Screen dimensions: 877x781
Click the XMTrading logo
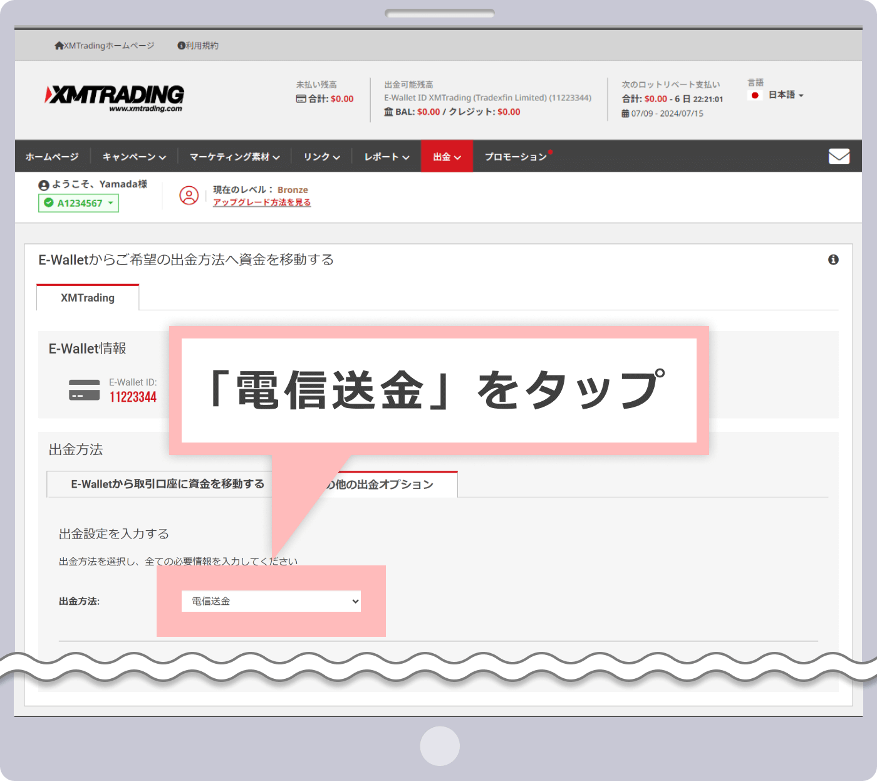pos(115,98)
